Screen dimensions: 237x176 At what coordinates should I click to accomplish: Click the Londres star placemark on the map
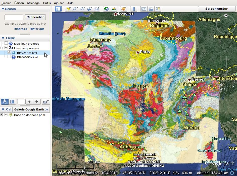116,14
